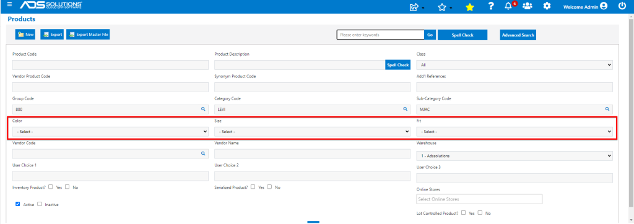634x224 pixels.
Task: Click the User Choice 2 field
Action: (x=312, y=176)
